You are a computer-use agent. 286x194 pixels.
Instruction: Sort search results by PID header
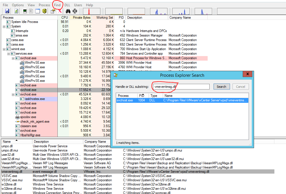(143, 96)
